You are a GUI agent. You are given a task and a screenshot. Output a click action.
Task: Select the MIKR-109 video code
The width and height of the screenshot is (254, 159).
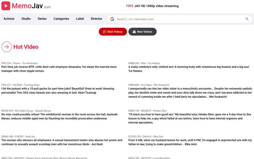[134, 111]
